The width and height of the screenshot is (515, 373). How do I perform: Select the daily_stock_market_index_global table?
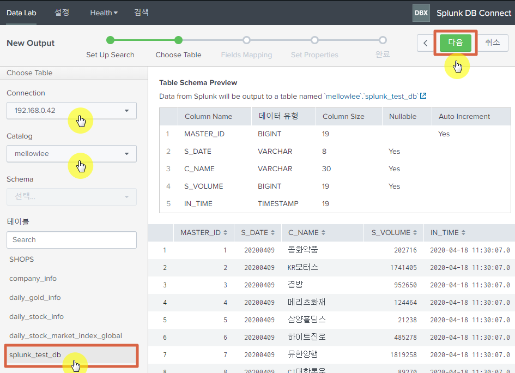click(65, 336)
